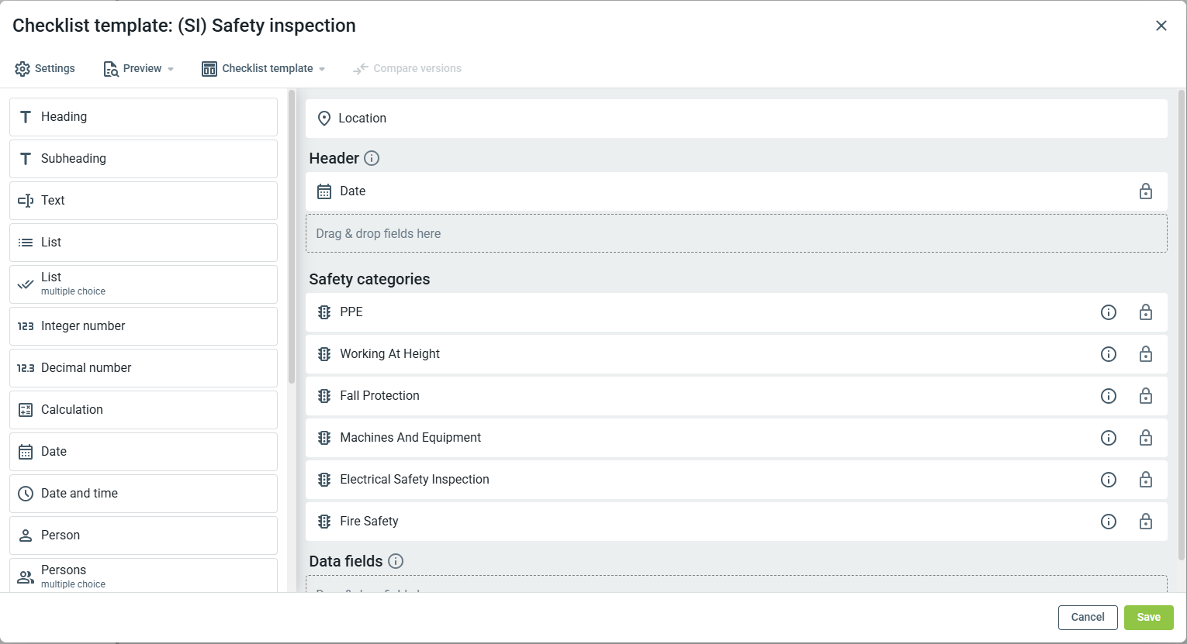Toggle the lock on Working At Height
The image size is (1187, 644).
[x=1146, y=354]
